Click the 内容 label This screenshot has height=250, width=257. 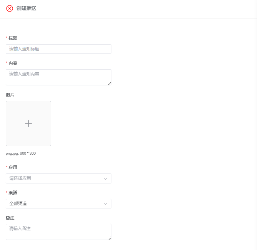tap(13, 63)
